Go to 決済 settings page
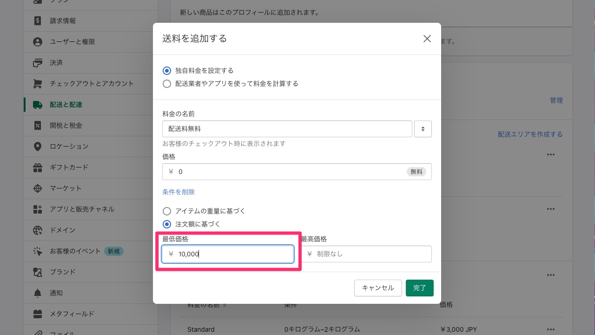The width and height of the screenshot is (595, 335). [91, 63]
